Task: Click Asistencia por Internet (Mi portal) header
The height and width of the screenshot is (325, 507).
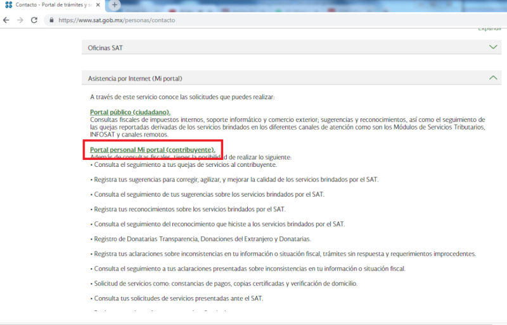Action: (x=292, y=78)
